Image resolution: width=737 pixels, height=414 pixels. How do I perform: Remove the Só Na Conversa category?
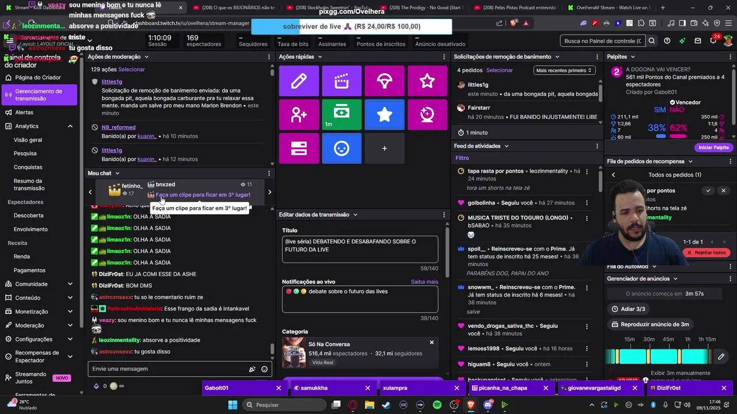(432, 343)
